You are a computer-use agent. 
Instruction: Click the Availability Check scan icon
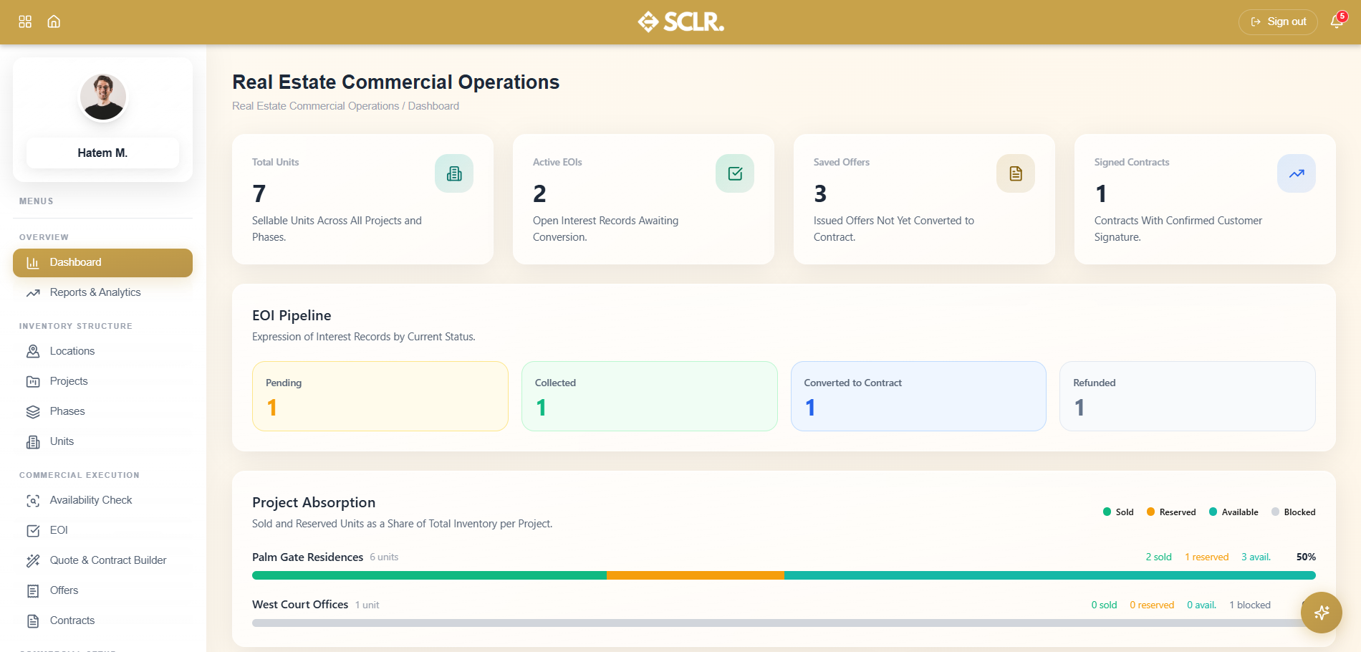click(x=33, y=501)
